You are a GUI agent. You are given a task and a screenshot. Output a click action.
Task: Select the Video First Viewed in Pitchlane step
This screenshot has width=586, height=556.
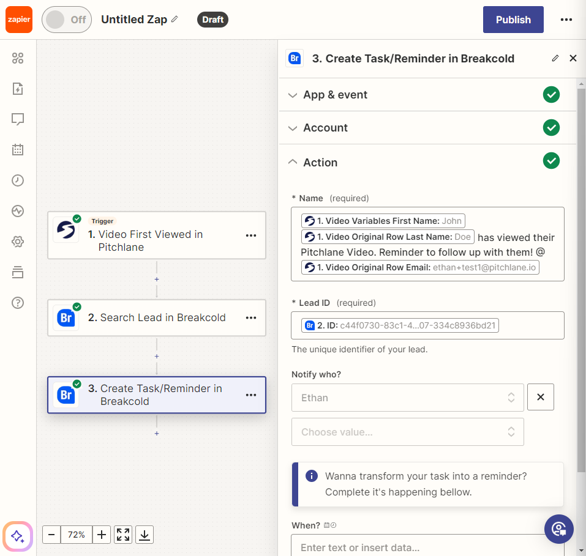157,235
